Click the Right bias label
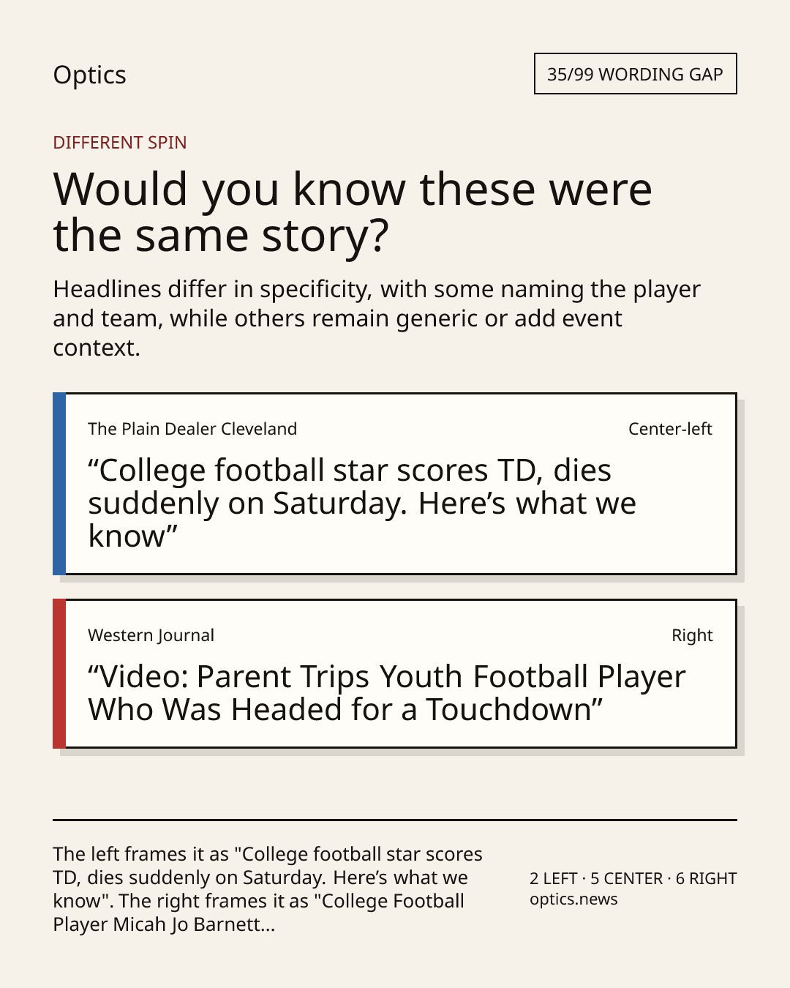Viewport: 790px width, 988px height. tap(692, 635)
